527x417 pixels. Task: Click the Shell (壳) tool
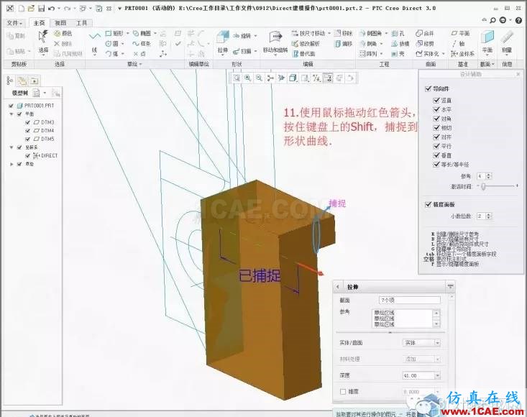[398, 54]
